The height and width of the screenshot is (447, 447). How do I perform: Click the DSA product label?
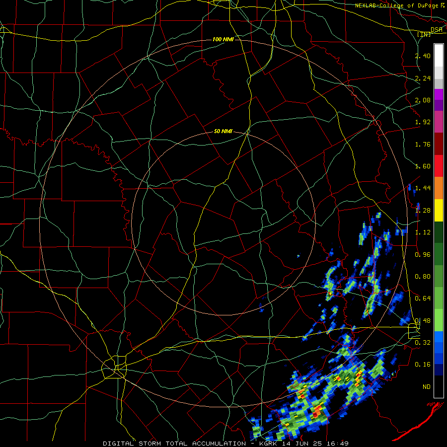436,29
